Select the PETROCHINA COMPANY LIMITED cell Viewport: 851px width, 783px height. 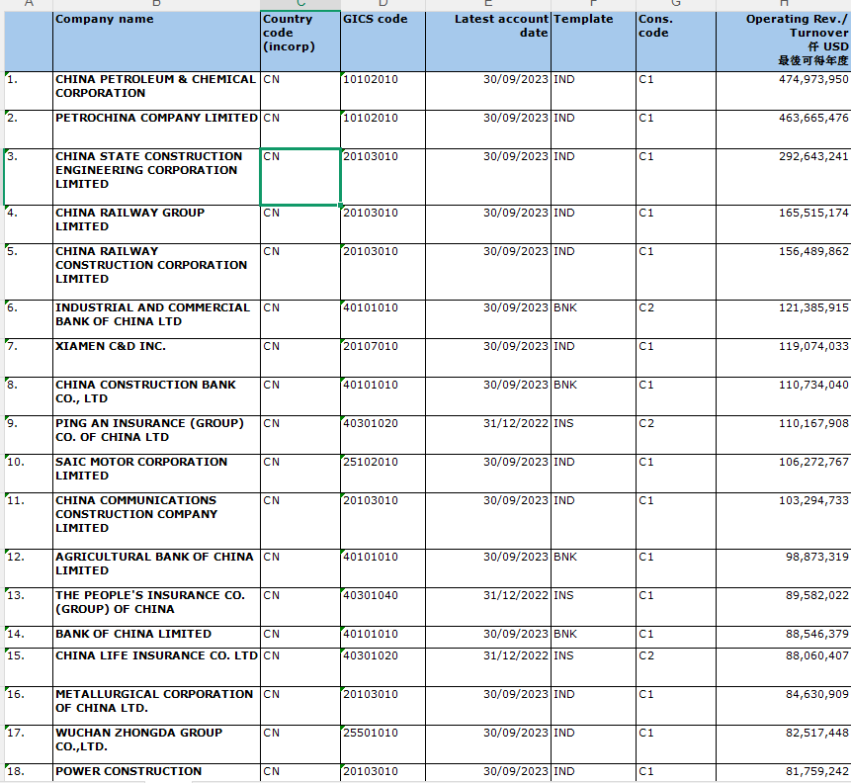(x=156, y=119)
